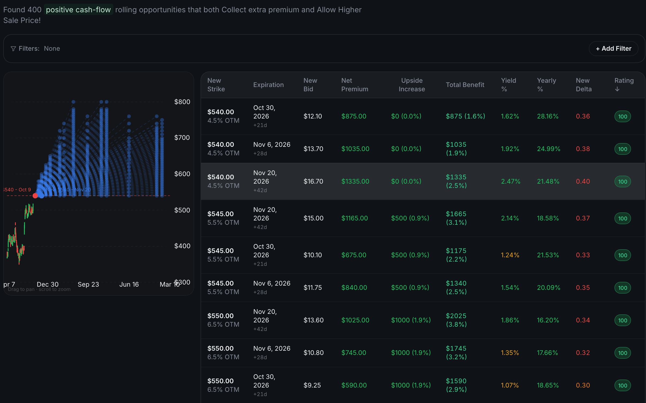Click the 21.48% yearly value
The width and height of the screenshot is (646, 403).
548,181
